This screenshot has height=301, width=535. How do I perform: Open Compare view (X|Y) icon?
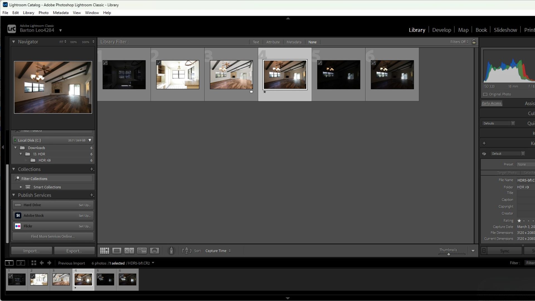pos(129,251)
